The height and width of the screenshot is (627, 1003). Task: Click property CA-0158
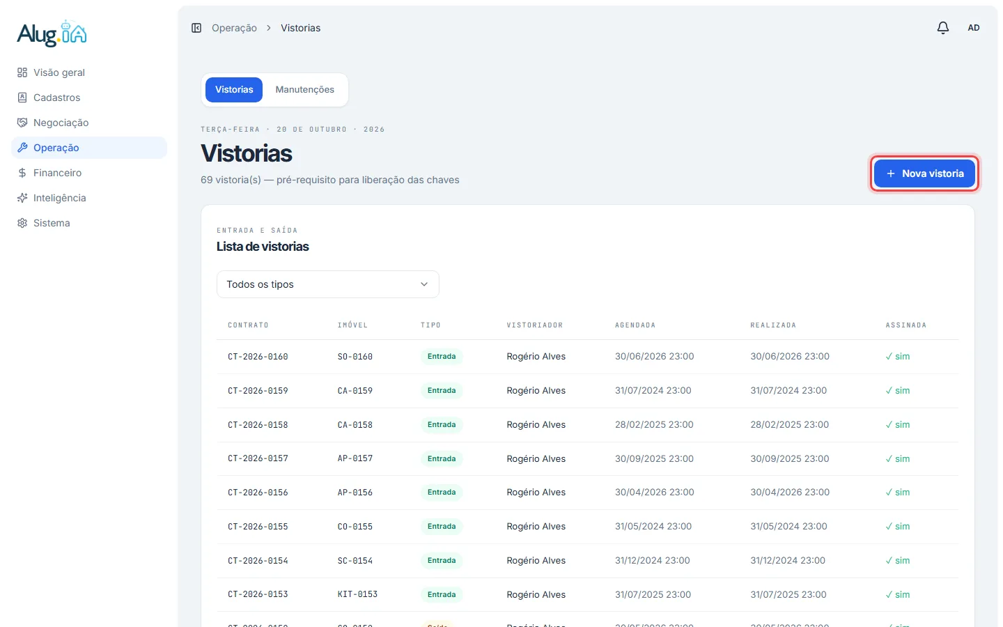pos(355,425)
